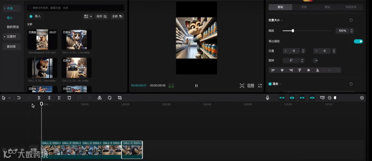Image resolution: width=372 pixels, height=161 pixels.
Task: Step the rotation value stepper
Action: pos(302,61)
